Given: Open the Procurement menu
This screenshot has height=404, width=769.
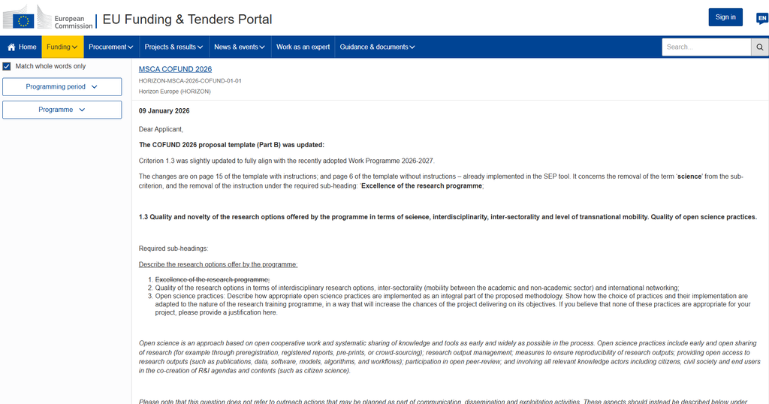Looking at the screenshot, I should 110,47.
